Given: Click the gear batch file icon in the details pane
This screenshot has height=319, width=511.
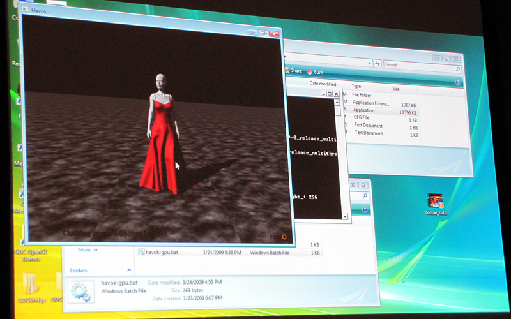Looking at the screenshot, I should click(80, 292).
